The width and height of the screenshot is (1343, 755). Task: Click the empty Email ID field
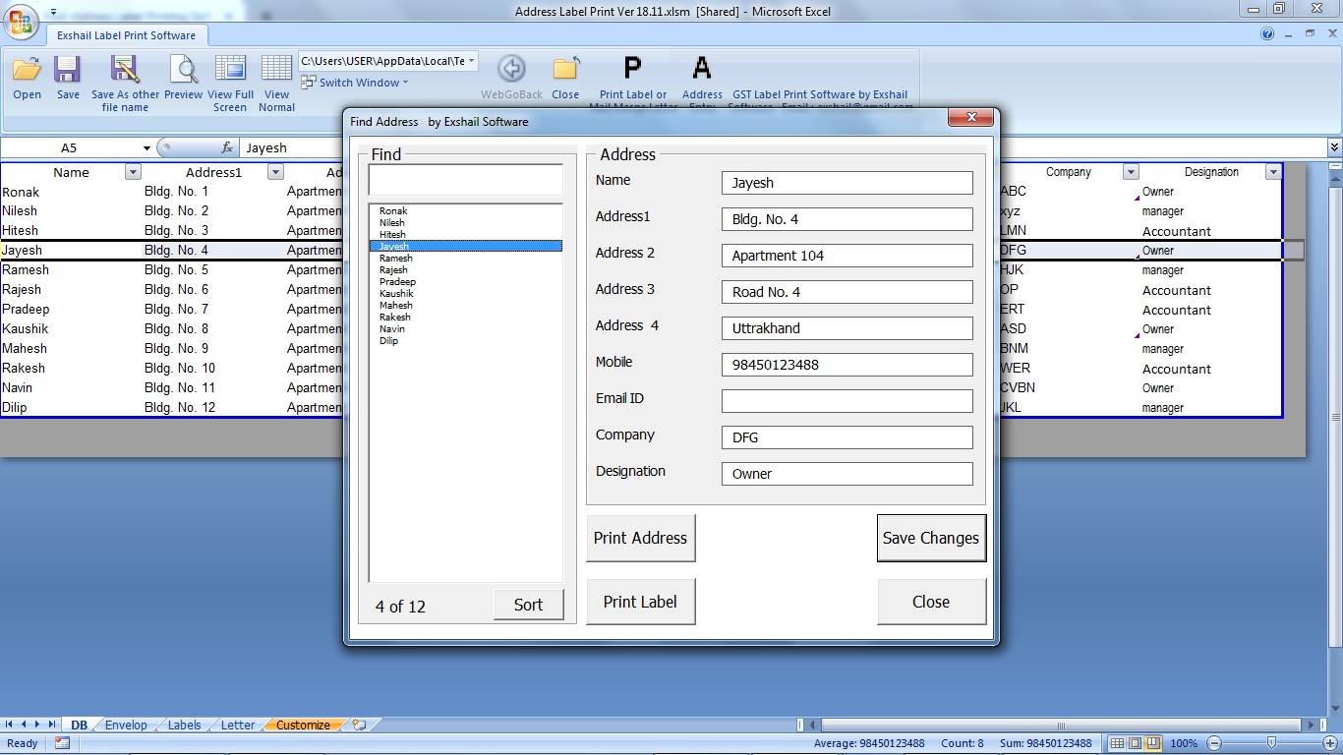(847, 401)
